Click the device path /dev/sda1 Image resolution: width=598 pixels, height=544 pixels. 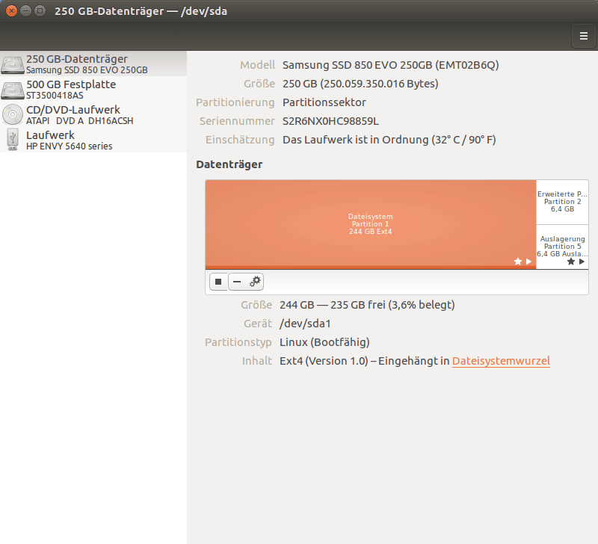pyautogui.click(x=305, y=324)
